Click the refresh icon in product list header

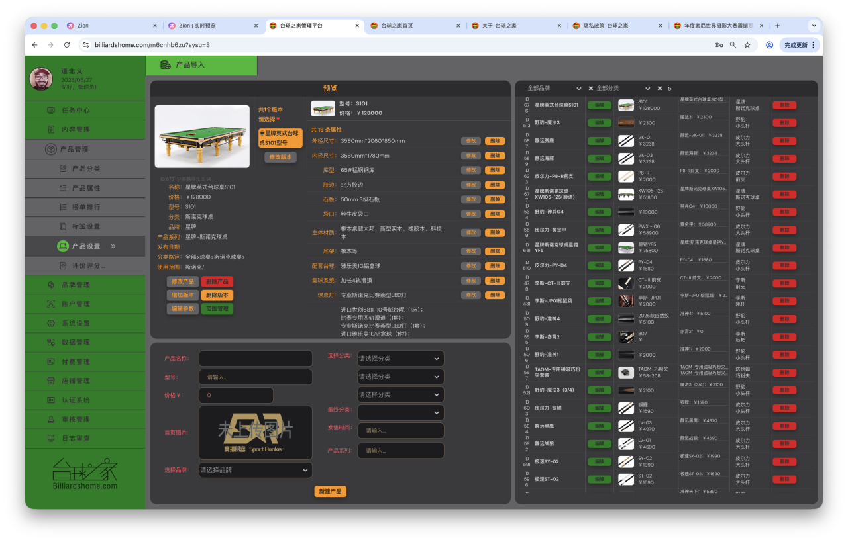pos(669,89)
